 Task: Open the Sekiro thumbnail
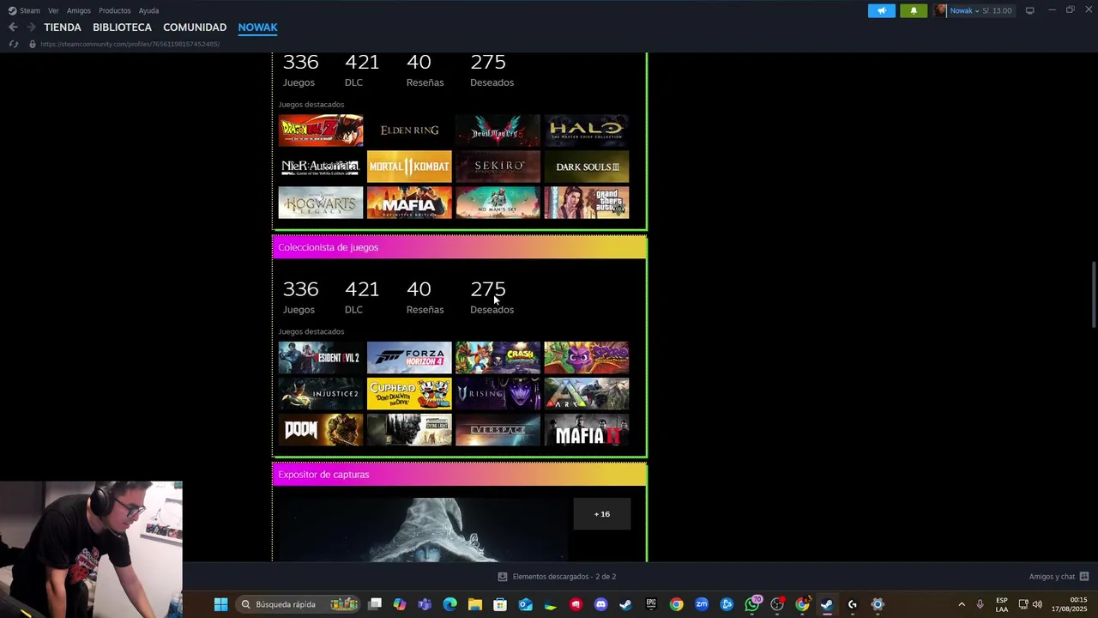click(498, 167)
